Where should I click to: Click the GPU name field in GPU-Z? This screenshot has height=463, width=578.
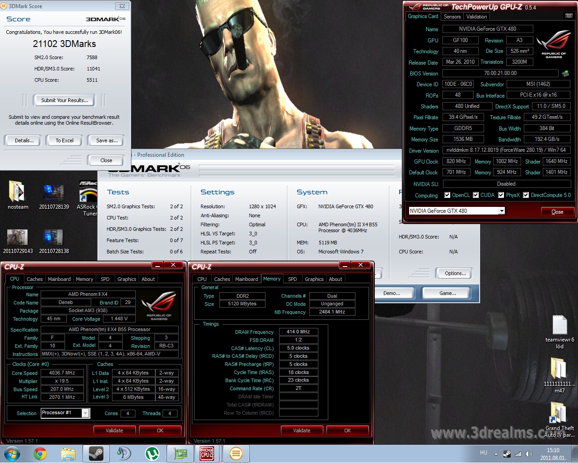point(488,29)
